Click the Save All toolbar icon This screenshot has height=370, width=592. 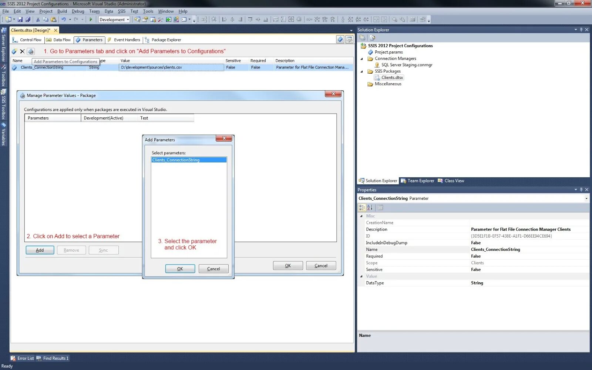coord(28,19)
